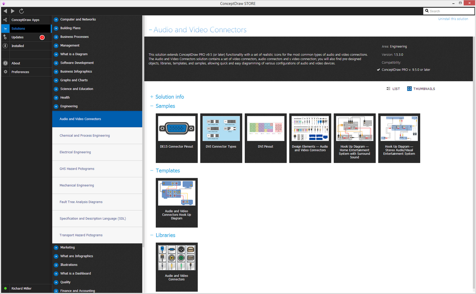Image resolution: width=476 pixels, height=294 pixels.
Task: Click the THUMBNAILS grid view icon
Action: (x=409, y=89)
